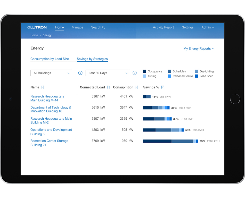Screen dimensions: 245x198
Task: Open the All Buildings dropdown
Action: coord(51,73)
